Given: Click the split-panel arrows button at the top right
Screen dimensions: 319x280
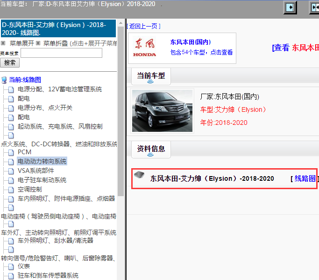Looking at the screenshot, I should coord(314,7).
